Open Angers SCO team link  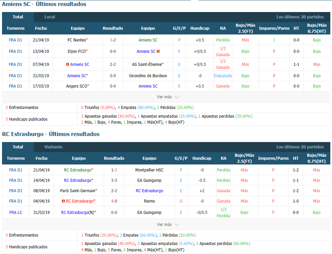tap(77, 86)
